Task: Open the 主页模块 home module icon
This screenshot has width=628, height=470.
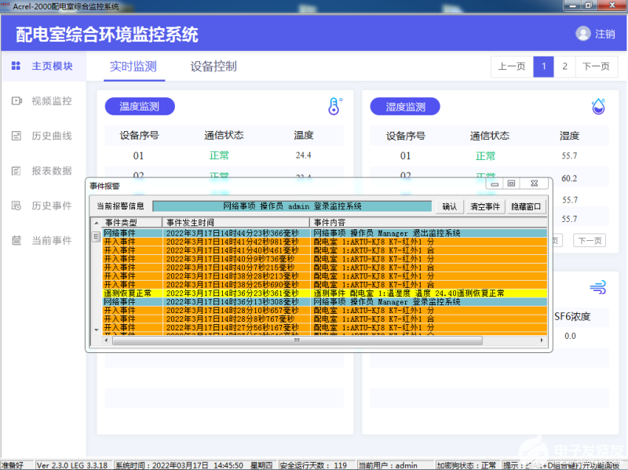Action: [16, 66]
